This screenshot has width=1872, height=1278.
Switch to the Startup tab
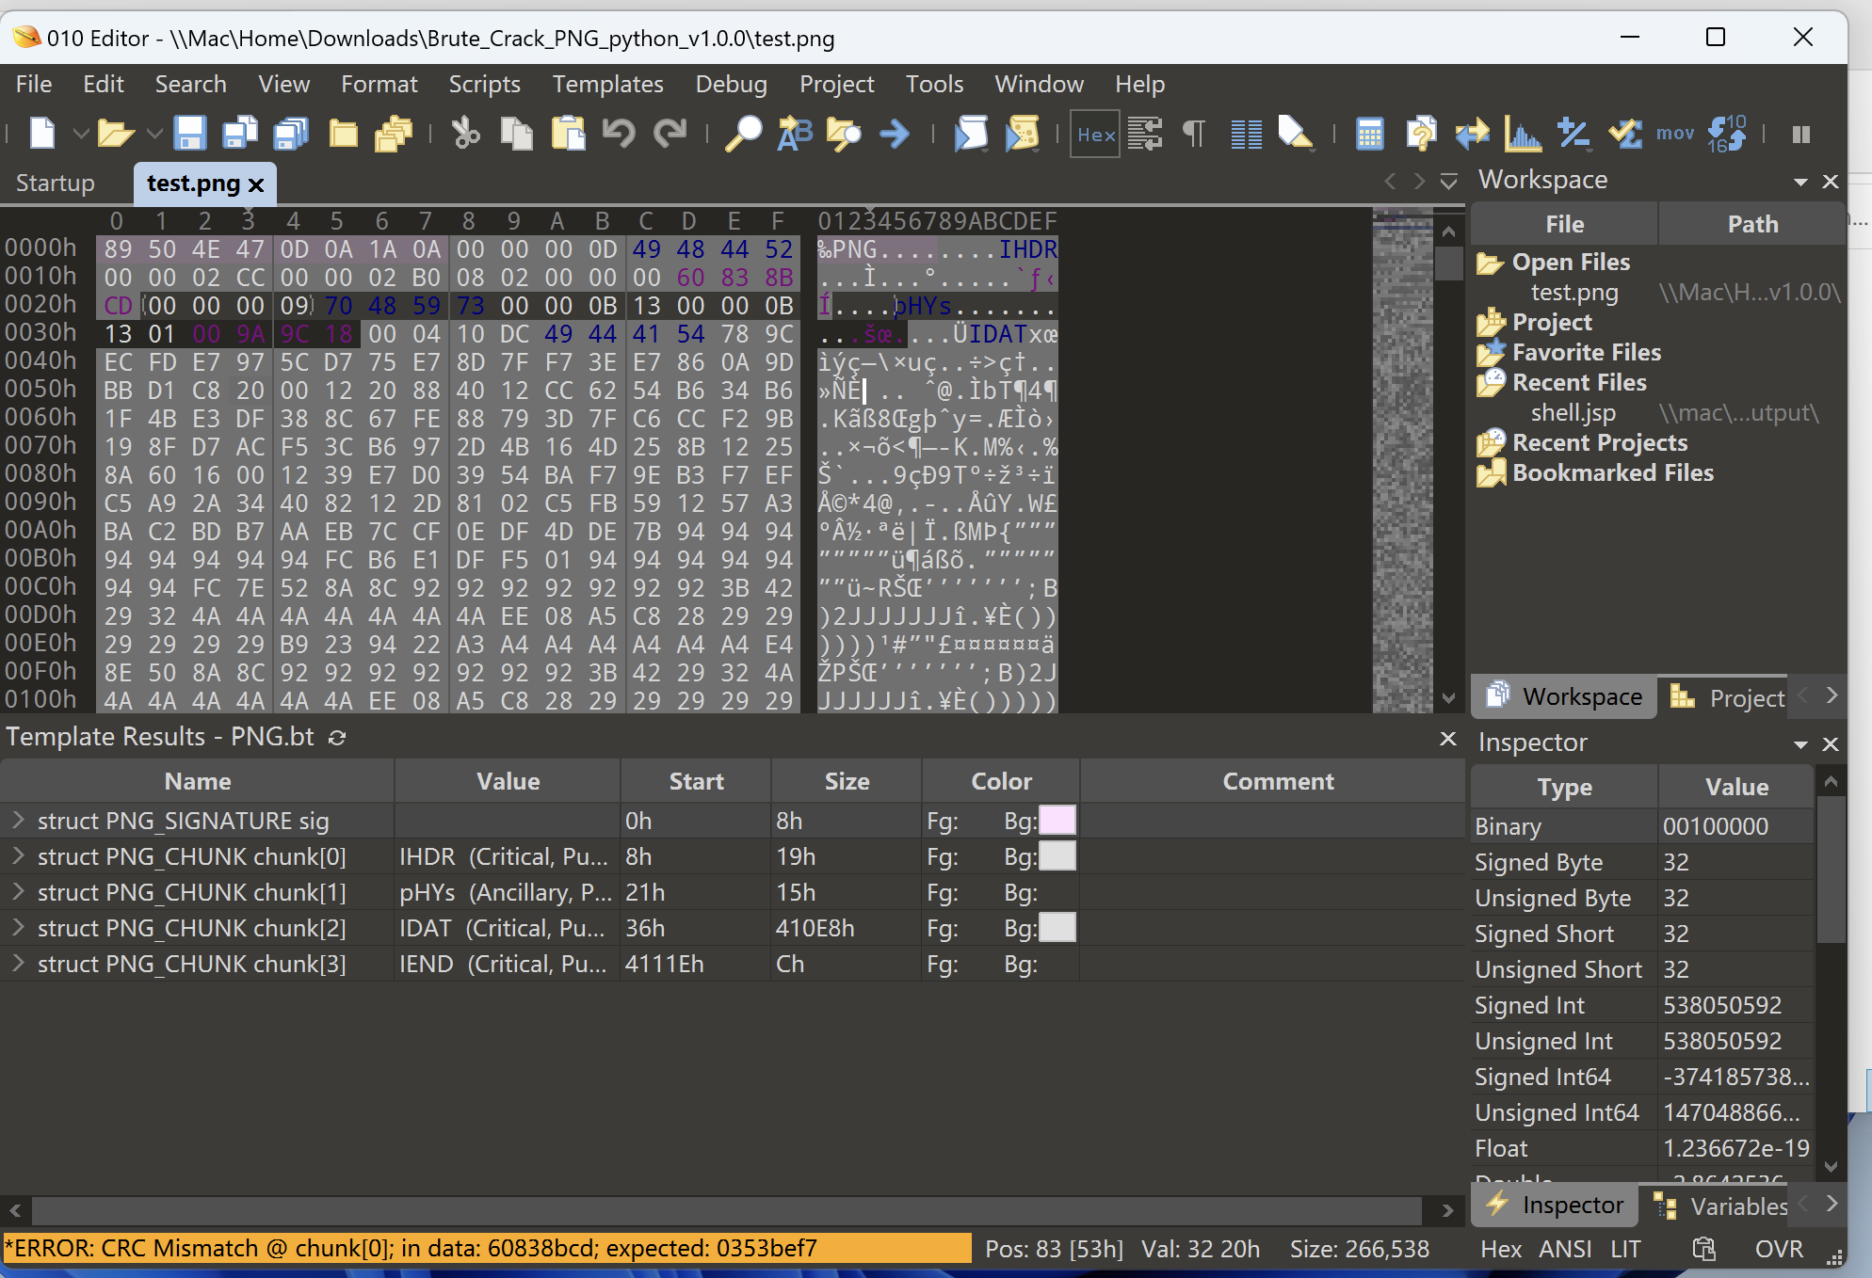pos(55,183)
